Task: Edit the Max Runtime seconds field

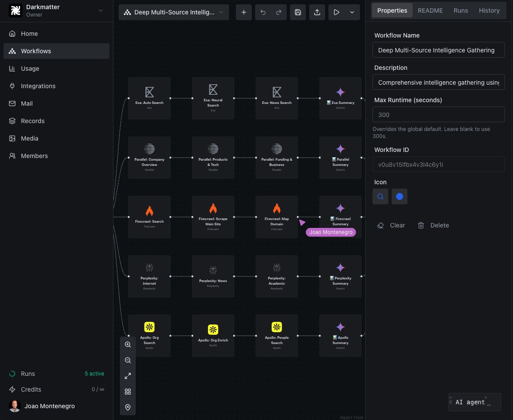Action: (x=438, y=114)
